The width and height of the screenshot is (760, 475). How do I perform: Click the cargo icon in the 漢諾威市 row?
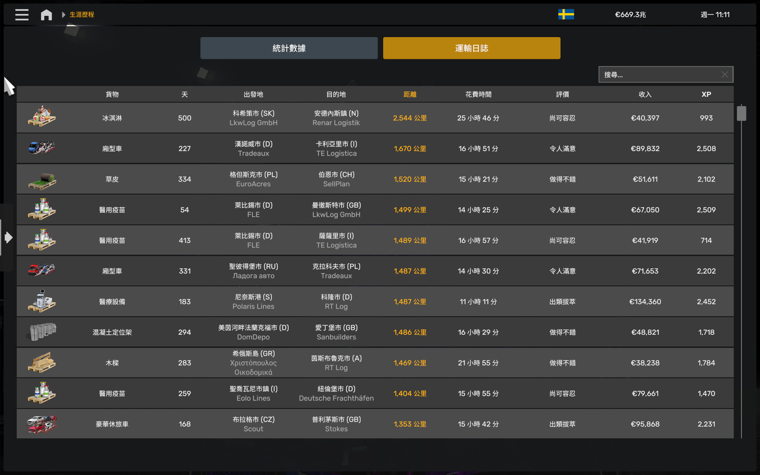coord(42,148)
